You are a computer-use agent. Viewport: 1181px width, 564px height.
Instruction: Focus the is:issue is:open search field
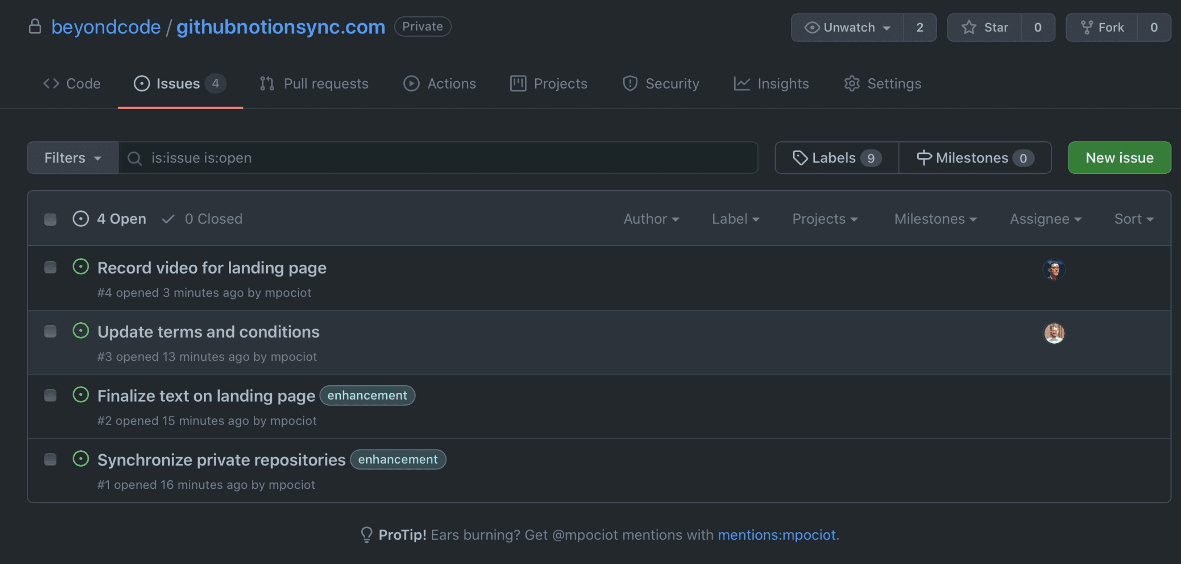(438, 158)
